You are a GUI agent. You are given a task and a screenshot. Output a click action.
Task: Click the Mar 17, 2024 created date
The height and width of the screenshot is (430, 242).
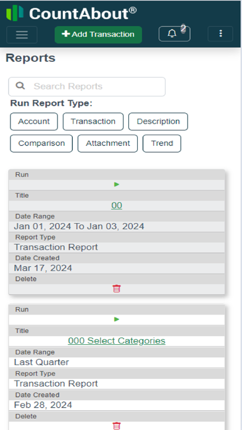[43, 268]
